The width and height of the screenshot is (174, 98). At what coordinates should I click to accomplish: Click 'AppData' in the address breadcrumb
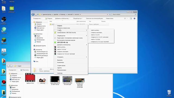click(x=56, y=14)
